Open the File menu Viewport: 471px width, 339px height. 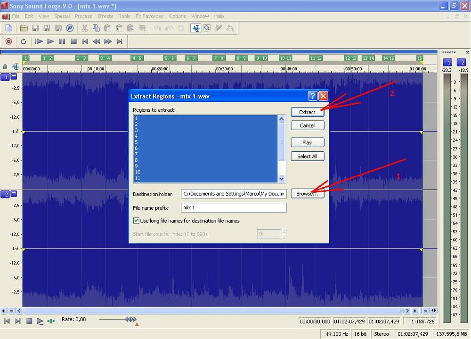pyautogui.click(x=16, y=16)
